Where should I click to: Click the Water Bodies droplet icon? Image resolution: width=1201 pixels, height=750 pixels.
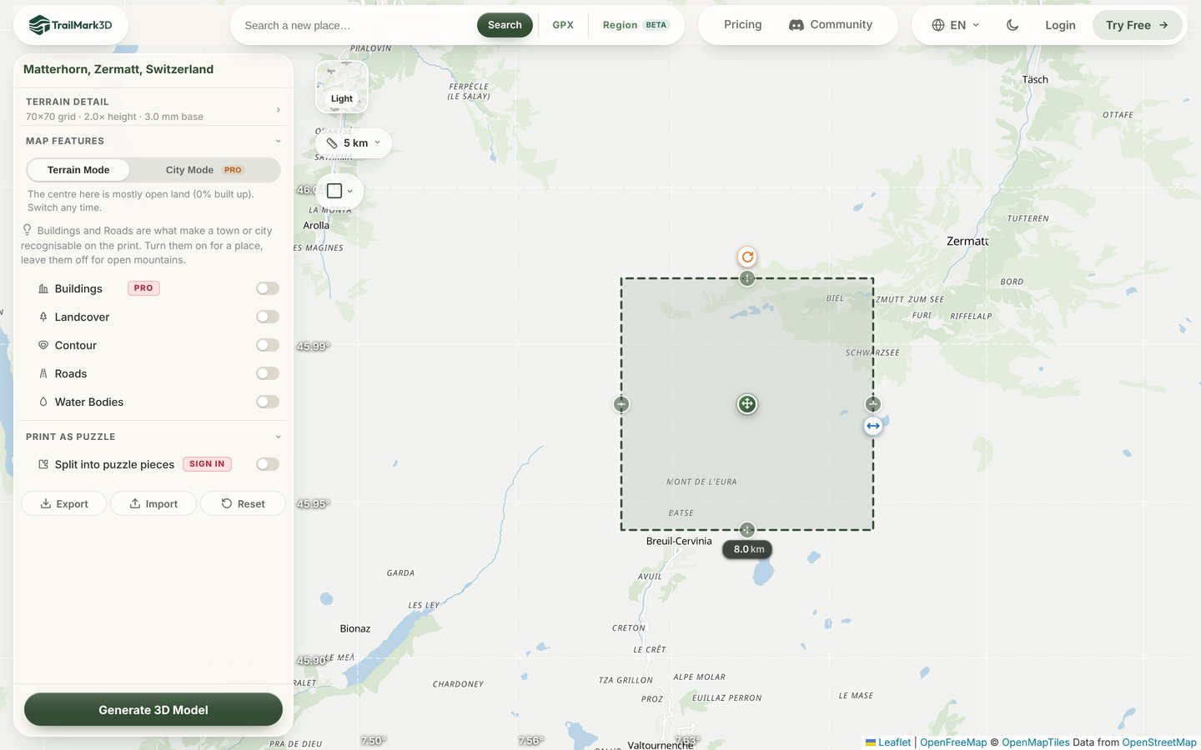(x=43, y=402)
